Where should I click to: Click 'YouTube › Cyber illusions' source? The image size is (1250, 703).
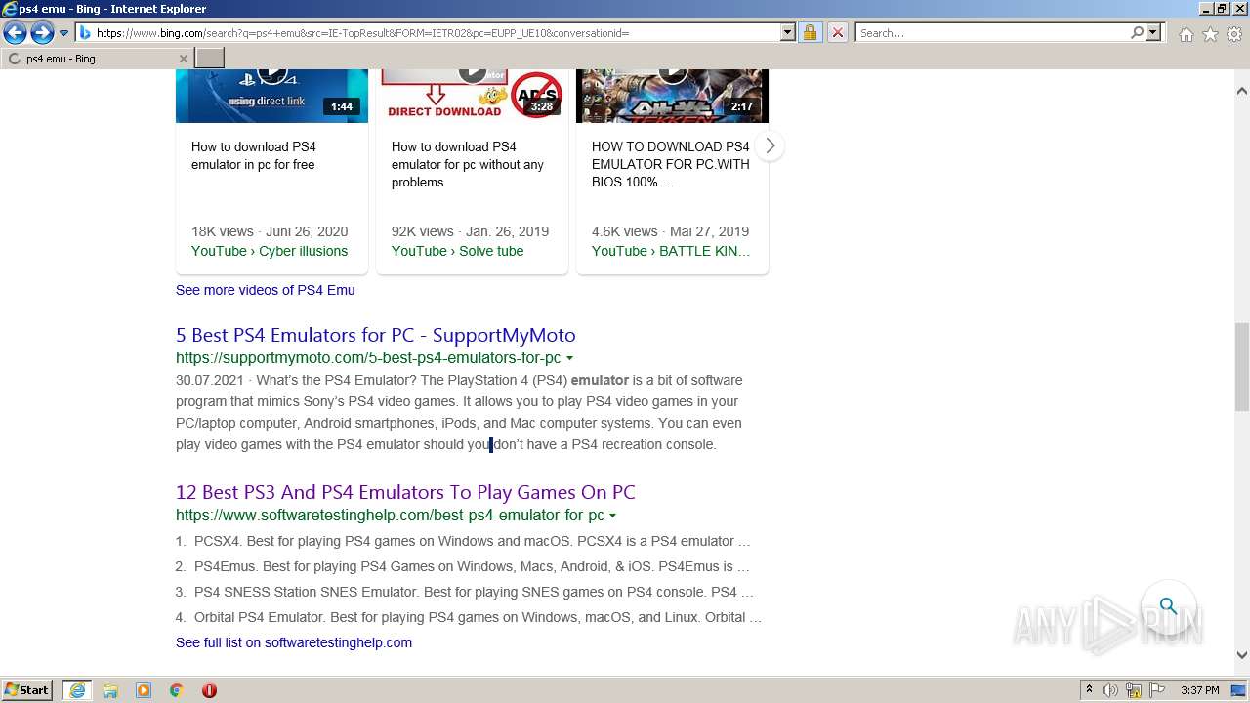(270, 251)
